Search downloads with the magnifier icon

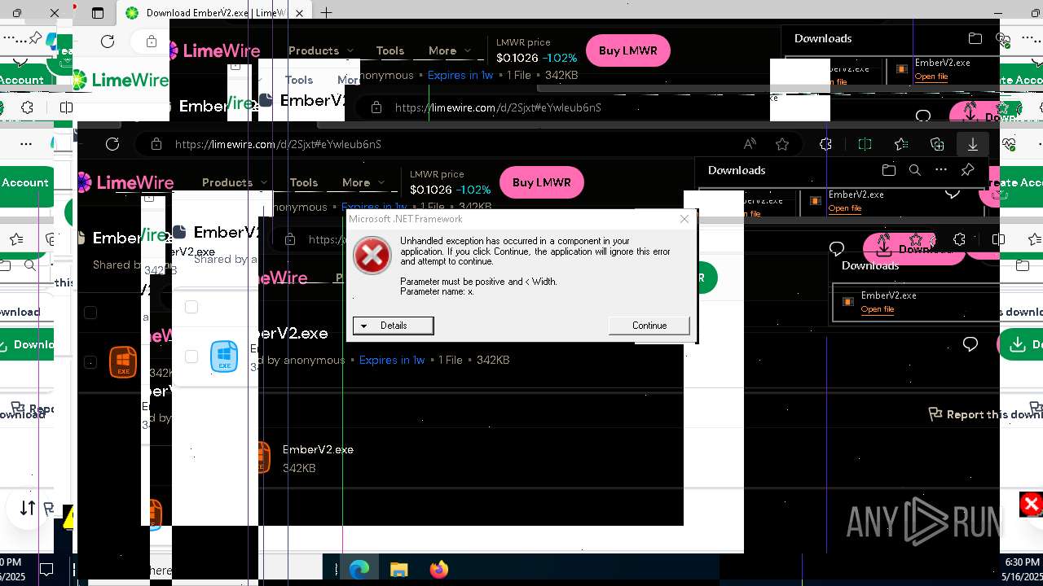(x=915, y=170)
